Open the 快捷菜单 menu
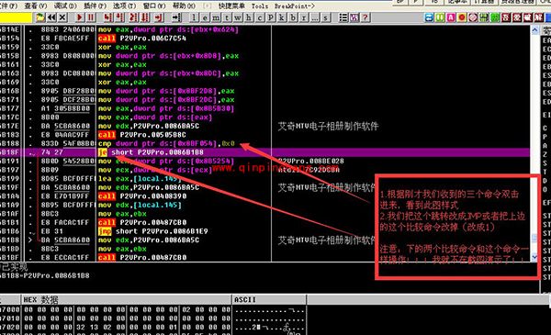Screen dimensions: 551x335 [231, 6]
